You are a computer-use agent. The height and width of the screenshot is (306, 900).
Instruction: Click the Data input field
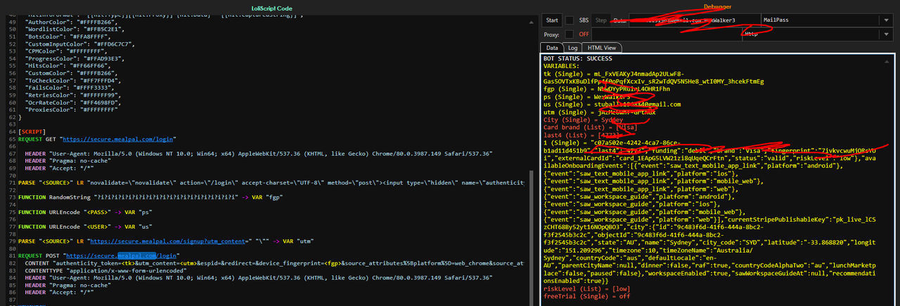click(x=694, y=20)
